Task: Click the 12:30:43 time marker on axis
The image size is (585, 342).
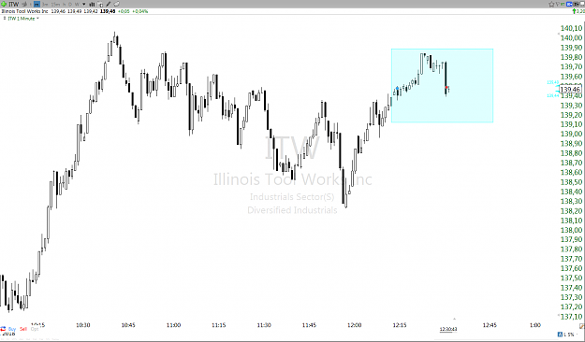Action: pyautogui.click(x=448, y=329)
